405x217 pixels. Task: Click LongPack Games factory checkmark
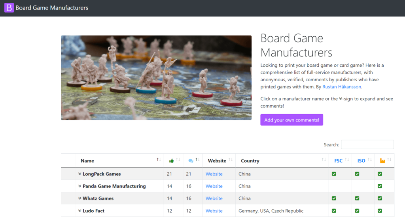[380, 174]
